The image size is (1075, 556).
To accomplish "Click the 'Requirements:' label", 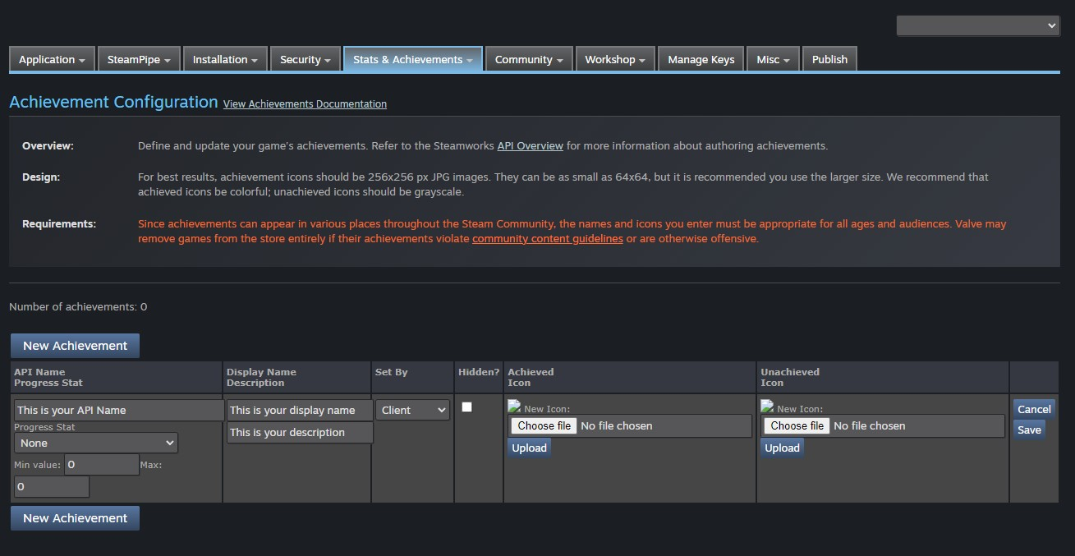I will click(x=59, y=223).
